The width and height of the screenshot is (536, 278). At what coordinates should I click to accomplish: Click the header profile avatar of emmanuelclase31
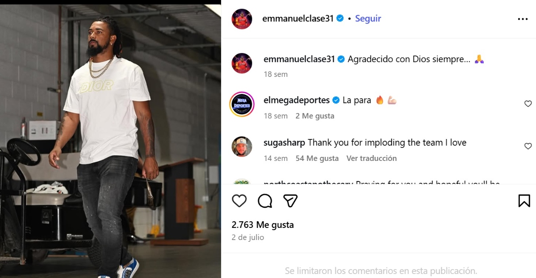(x=242, y=19)
